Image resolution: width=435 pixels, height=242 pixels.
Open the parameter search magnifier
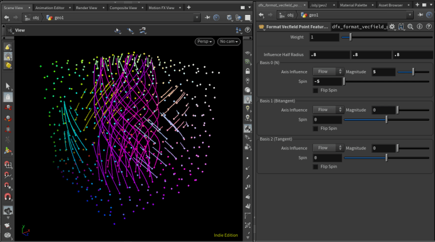[410, 27]
